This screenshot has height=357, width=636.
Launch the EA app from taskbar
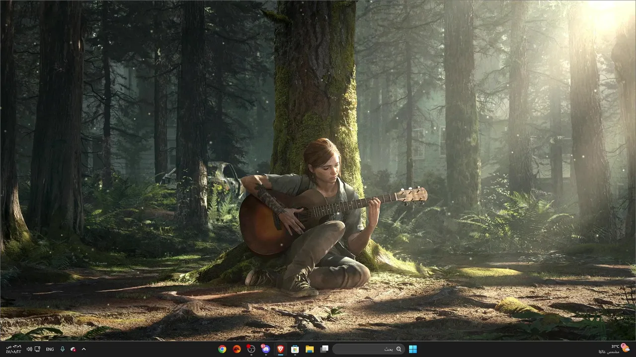(x=237, y=349)
